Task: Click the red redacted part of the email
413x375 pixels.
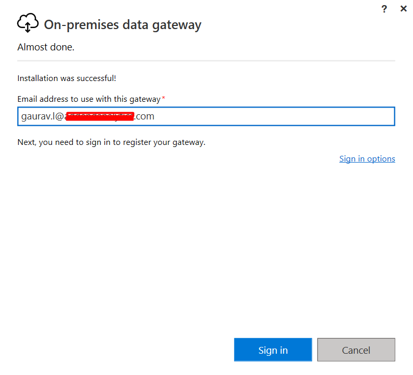Action: (x=100, y=116)
